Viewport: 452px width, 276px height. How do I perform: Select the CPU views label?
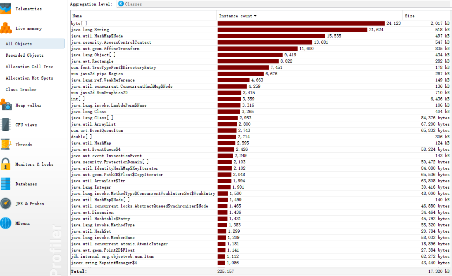(x=26, y=125)
